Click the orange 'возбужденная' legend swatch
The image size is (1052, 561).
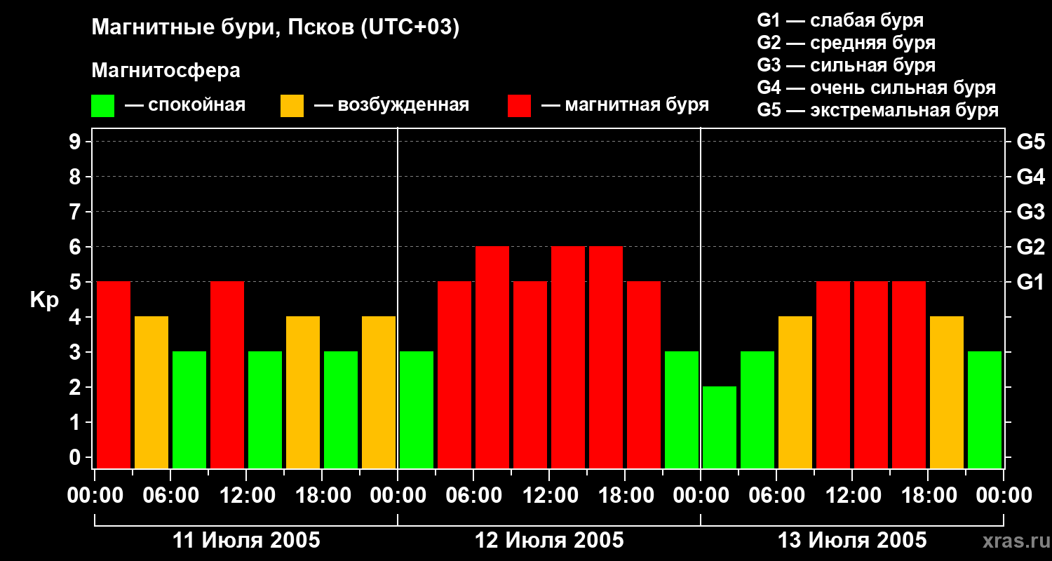(x=292, y=106)
